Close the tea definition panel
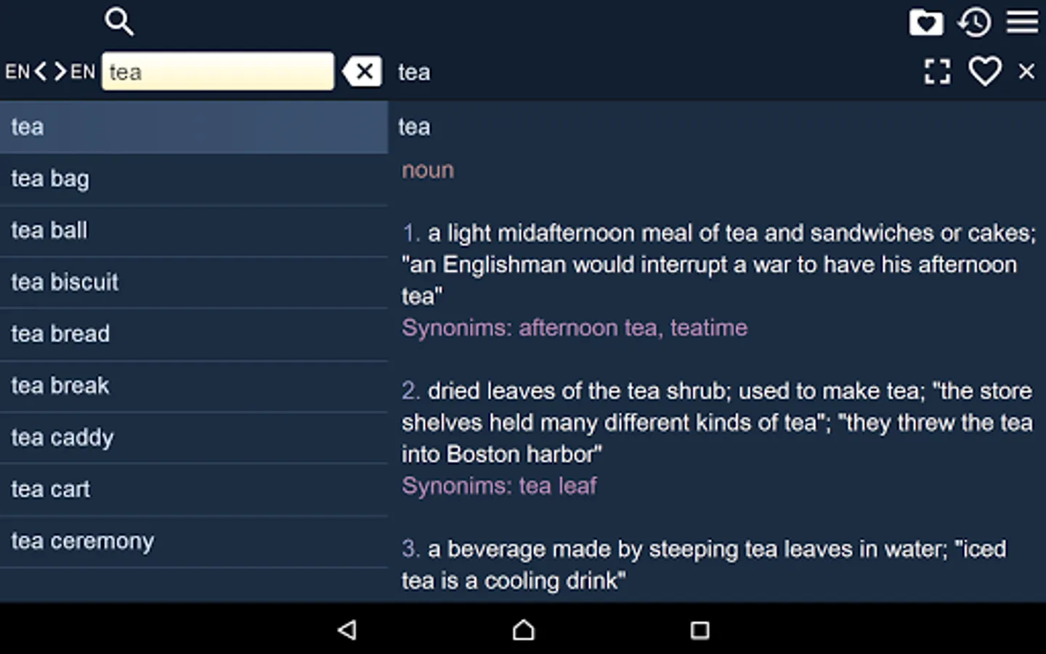The width and height of the screenshot is (1046, 654). click(1026, 71)
